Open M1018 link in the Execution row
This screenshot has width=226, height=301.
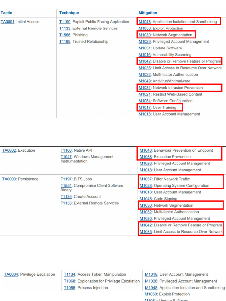click(x=146, y=170)
